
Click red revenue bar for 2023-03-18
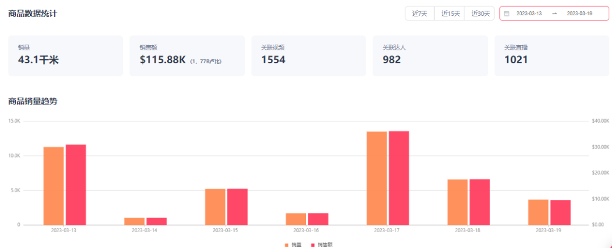[480, 202]
